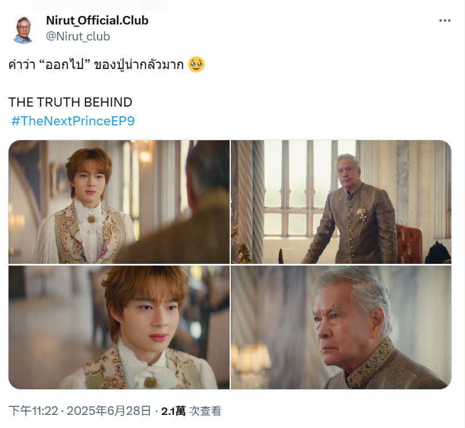The height and width of the screenshot is (428, 465).
Task: Open the three-dot more options menu
Action: click(x=444, y=21)
